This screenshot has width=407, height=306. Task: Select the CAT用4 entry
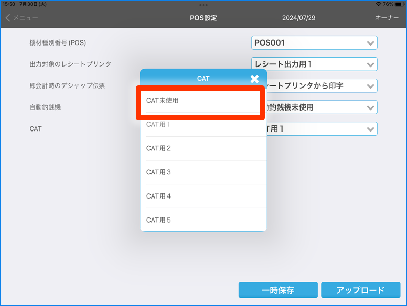point(203,196)
